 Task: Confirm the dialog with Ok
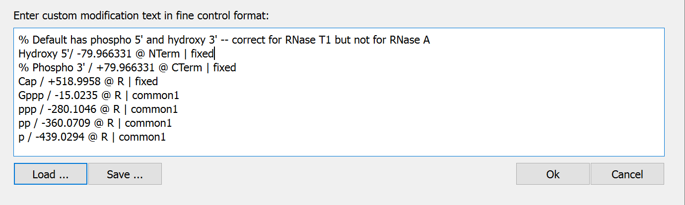[x=553, y=174]
